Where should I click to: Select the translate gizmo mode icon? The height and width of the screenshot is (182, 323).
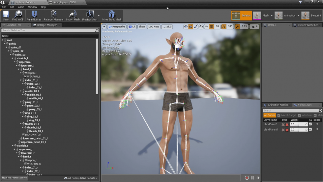click(186, 27)
